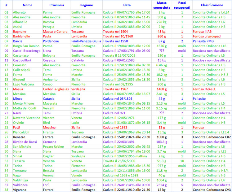232x192 pixels.
Task: Click the Friuli-Venezia Giulia region cell
Action: pos(86,41)
